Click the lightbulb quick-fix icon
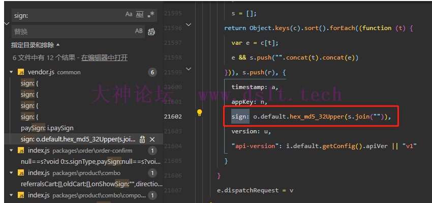The height and width of the screenshot is (203, 432). click(199, 112)
